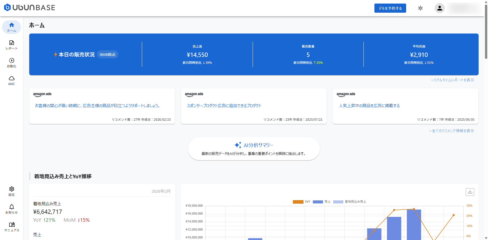View お知らせ notifications bell
Viewport: 488px width, 240px height.
(11, 209)
